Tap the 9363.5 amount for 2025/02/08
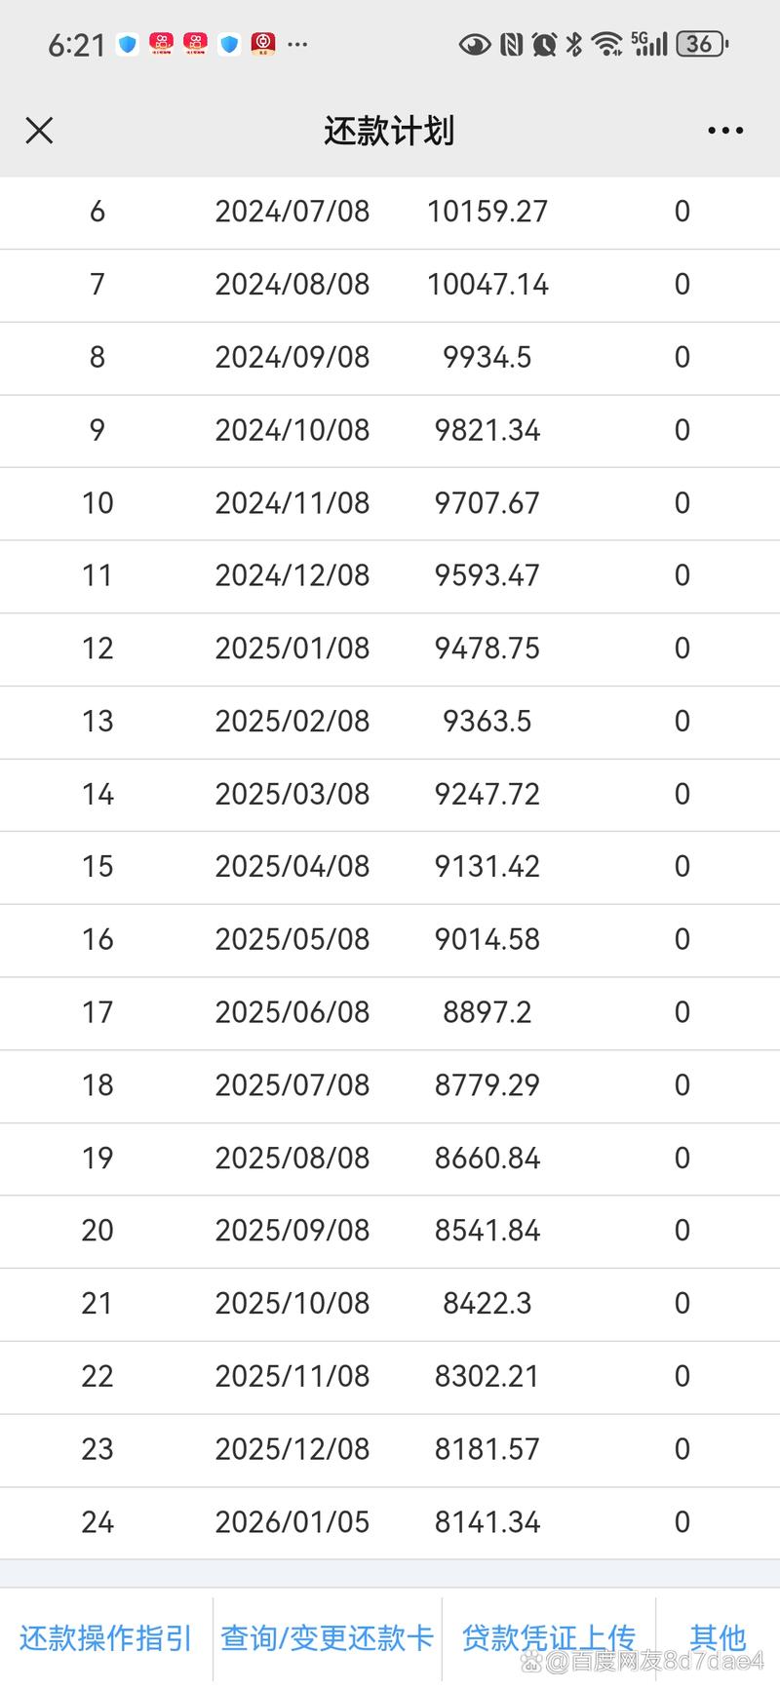Screen dimensions: 780x1690 pos(487,722)
